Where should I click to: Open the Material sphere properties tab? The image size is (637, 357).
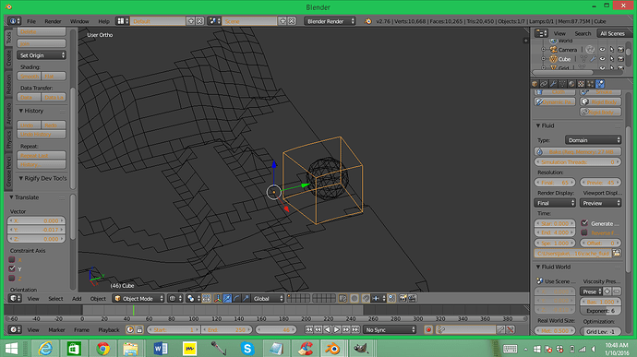click(x=571, y=84)
